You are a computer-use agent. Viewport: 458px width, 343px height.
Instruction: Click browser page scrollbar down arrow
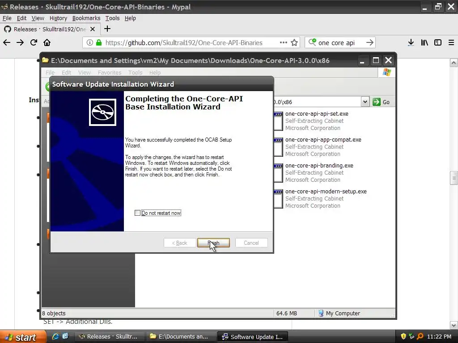point(454,325)
